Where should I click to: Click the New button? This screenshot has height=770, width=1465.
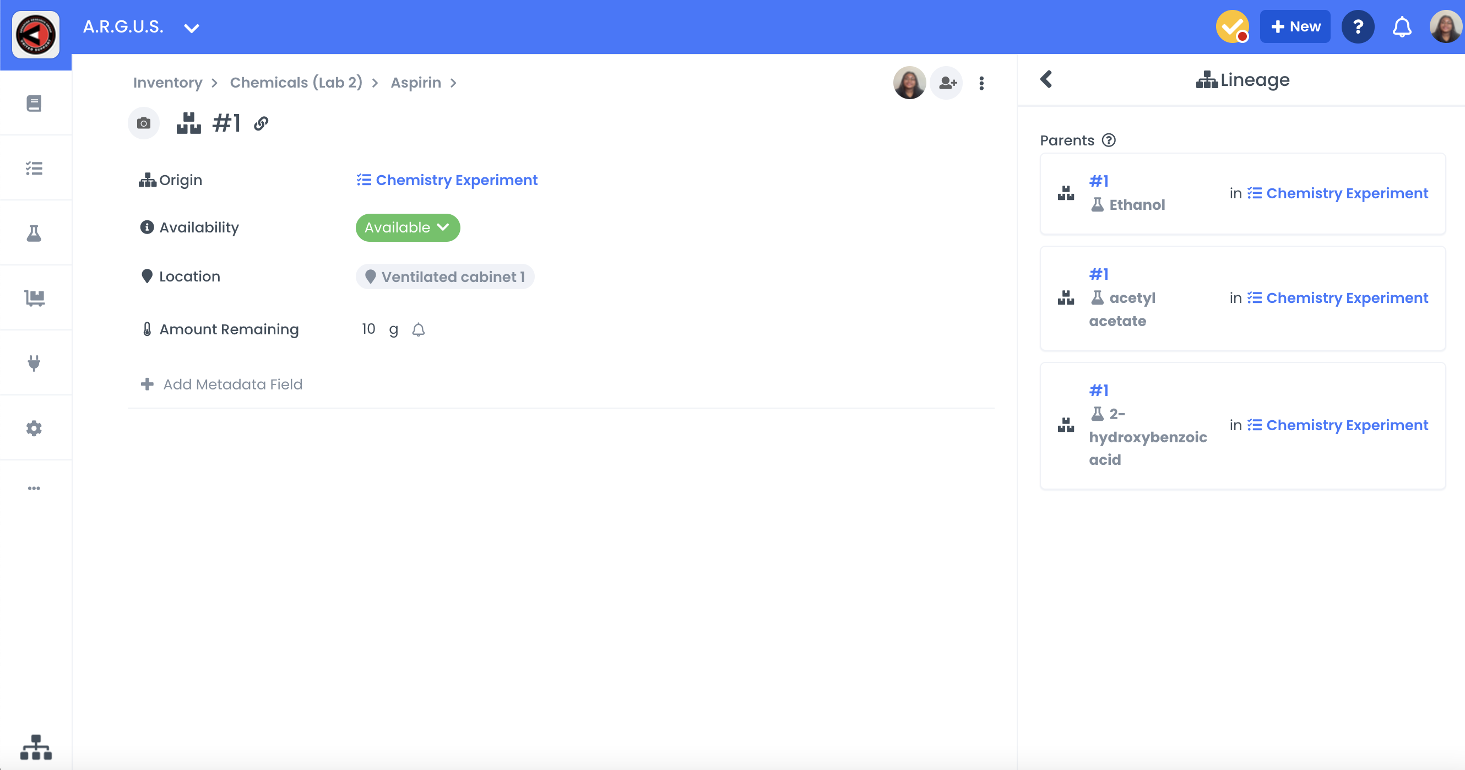(1295, 27)
